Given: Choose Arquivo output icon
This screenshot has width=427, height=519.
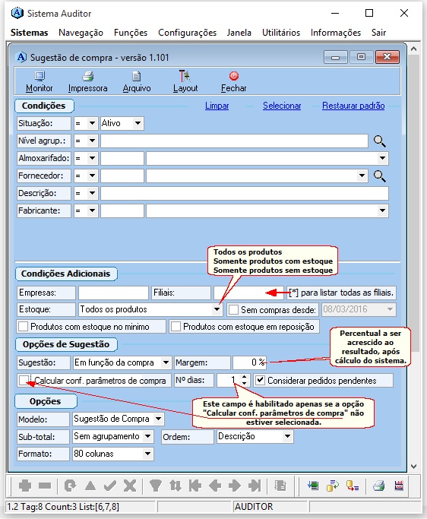Looking at the screenshot, I should (x=136, y=77).
